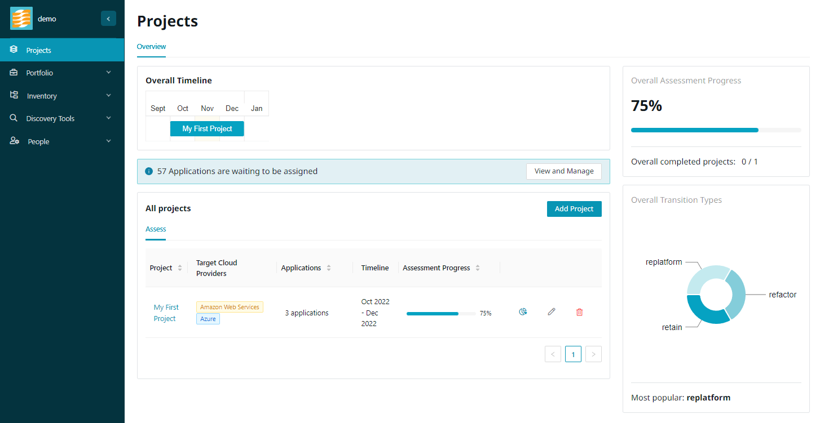Click the pie chart report icon
This screenshot has width=820, height=423.
click(523, 312)
